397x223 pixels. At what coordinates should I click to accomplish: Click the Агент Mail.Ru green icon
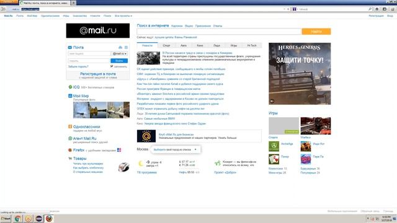click(x=70, y=138)
